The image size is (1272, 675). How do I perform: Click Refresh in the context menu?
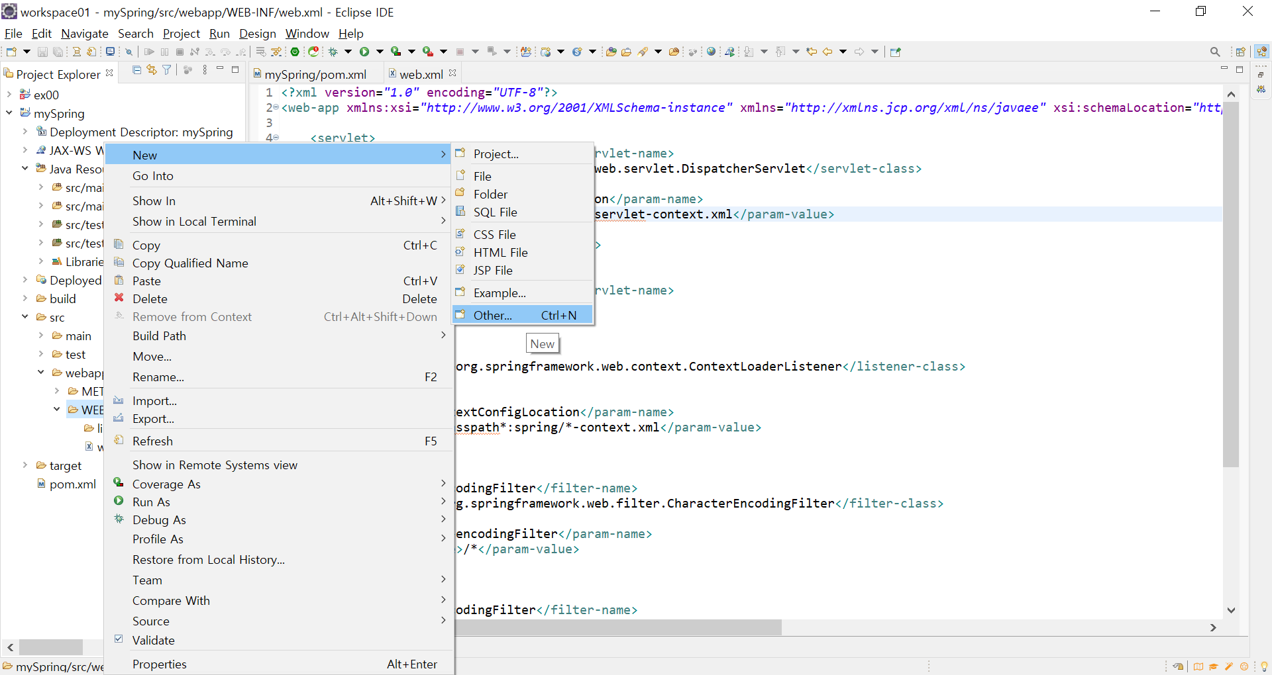pyautogui.click(x=279, y=441)
